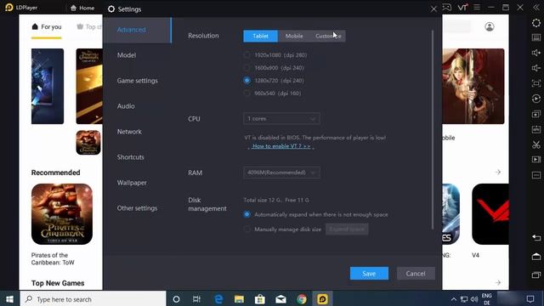
Task: Increase volume with the sidebar speaker-plus icon
Action: 536,53
